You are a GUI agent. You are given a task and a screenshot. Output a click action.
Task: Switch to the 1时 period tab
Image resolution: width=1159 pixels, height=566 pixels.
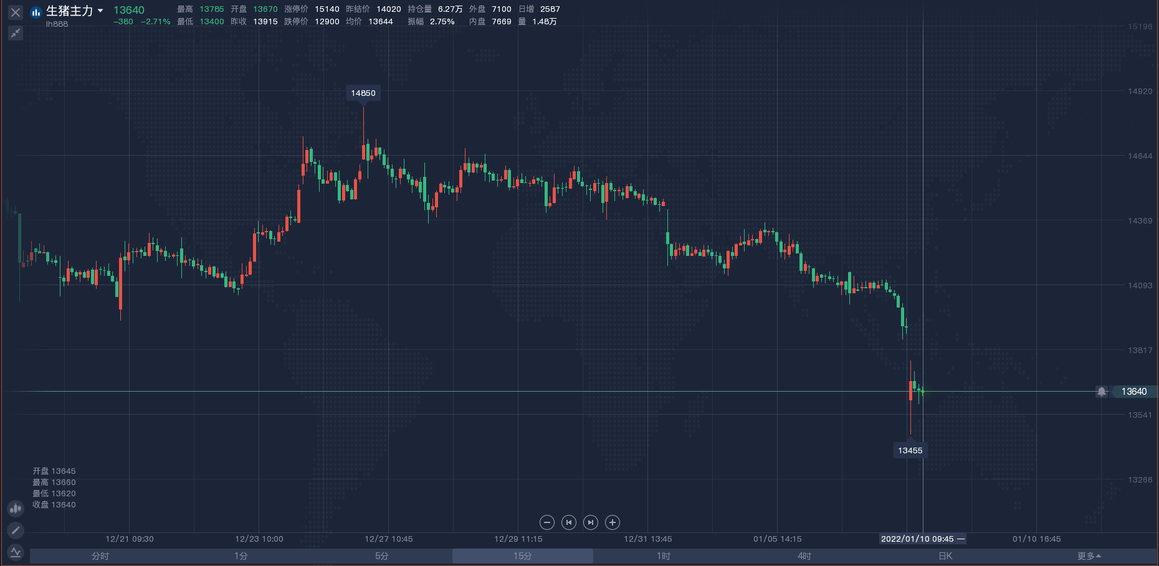pyautogui.click(x=664, y=556)
